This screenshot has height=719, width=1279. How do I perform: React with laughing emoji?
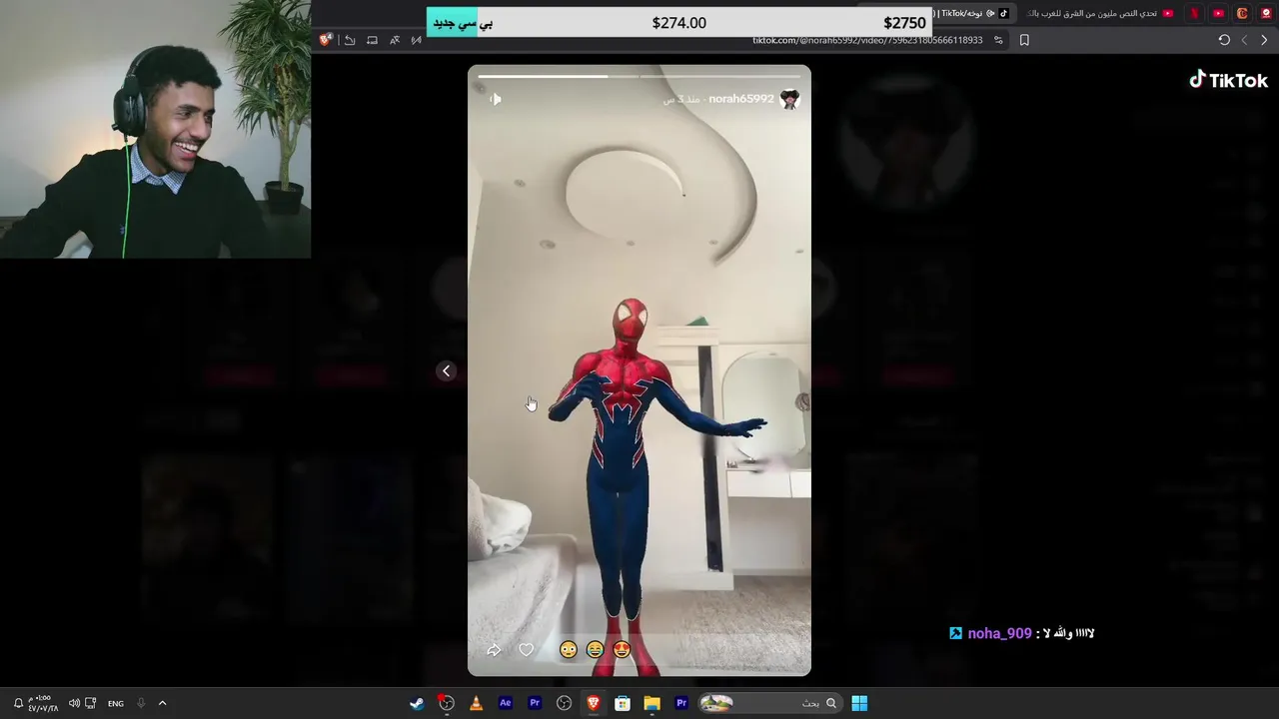click(x=596, y=650)
